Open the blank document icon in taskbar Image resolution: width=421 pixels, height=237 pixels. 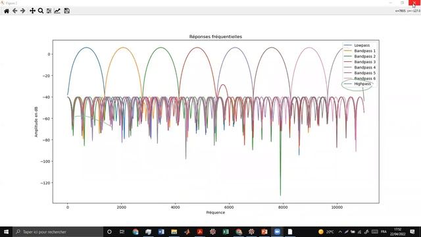tap(290, 232)
